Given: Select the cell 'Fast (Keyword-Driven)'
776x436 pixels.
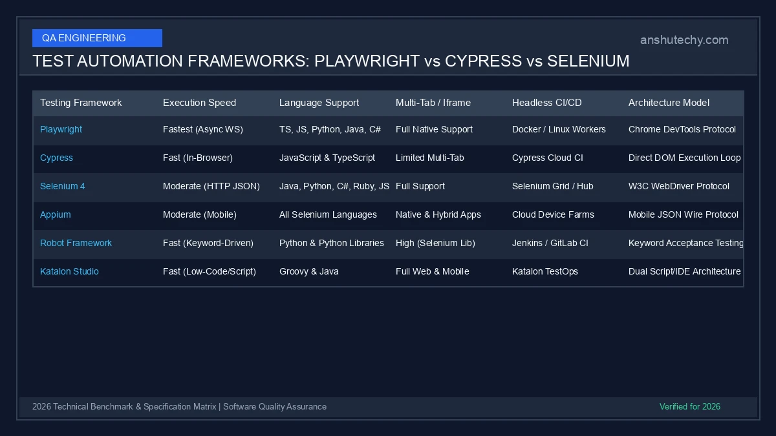Looking at the screenshot, I should [x=208, y=243].
